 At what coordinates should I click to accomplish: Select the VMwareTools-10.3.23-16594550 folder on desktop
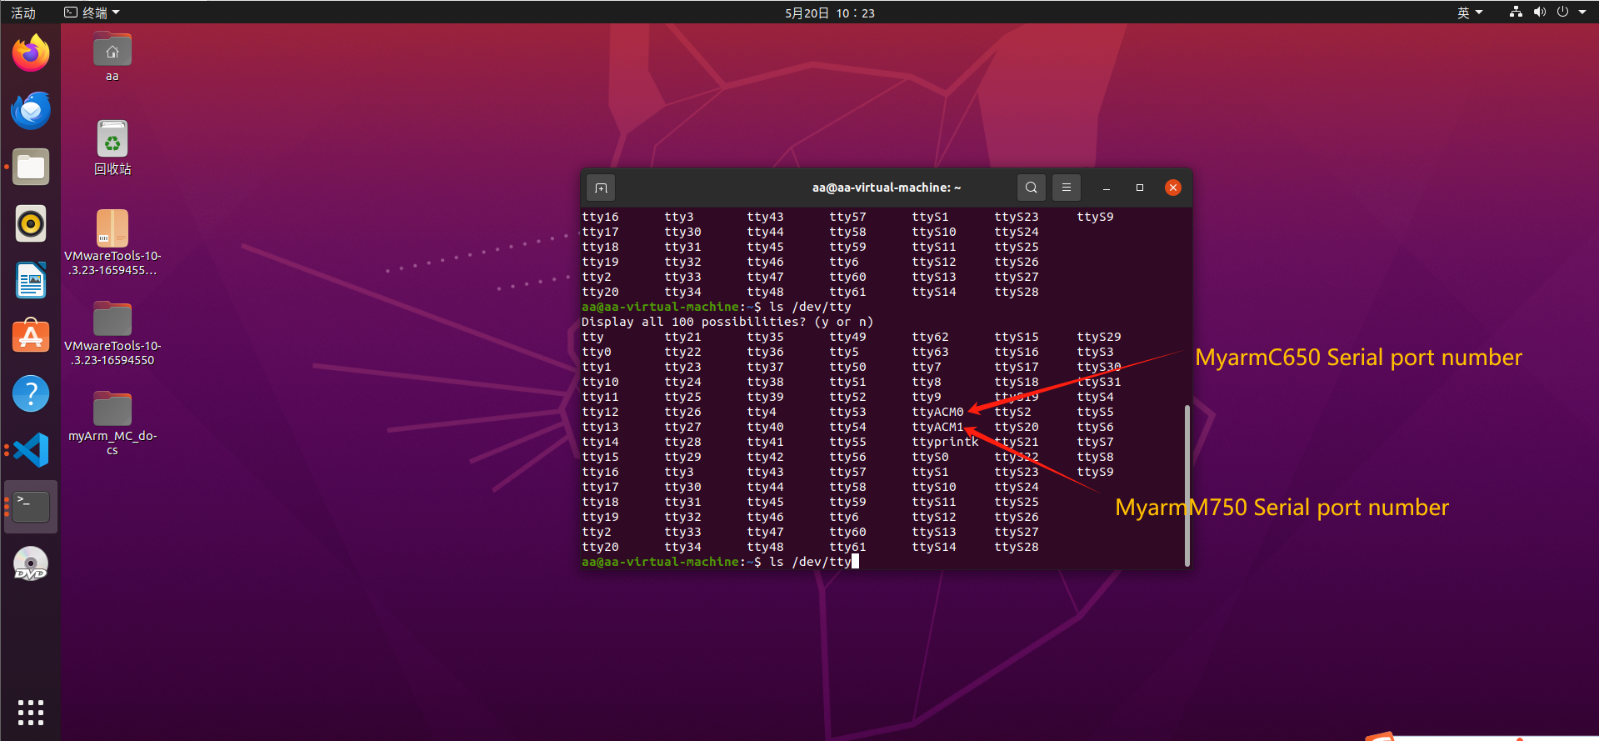(112, 333)
